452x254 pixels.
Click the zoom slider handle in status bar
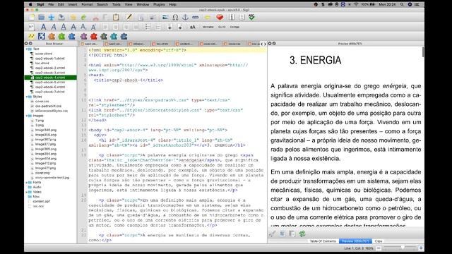[403, 248]
